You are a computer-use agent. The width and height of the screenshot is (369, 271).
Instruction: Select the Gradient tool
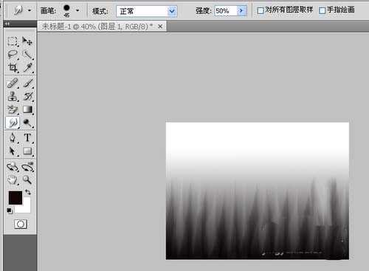pos(27,109)
